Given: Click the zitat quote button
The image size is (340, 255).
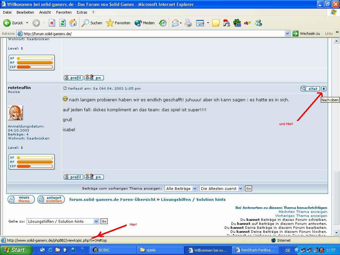Looking at the screenshot, I should coord(310,89).
